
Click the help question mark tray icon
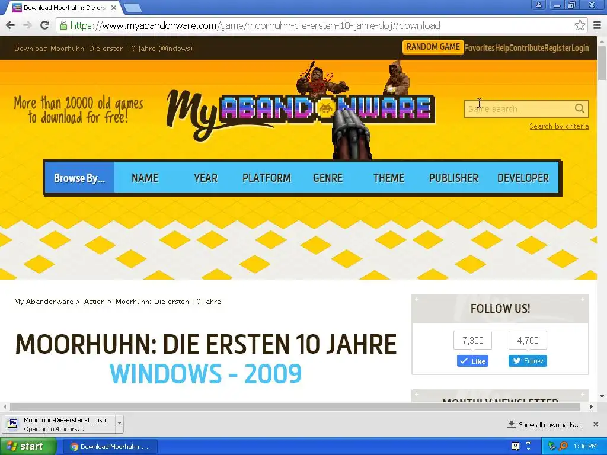515,447
